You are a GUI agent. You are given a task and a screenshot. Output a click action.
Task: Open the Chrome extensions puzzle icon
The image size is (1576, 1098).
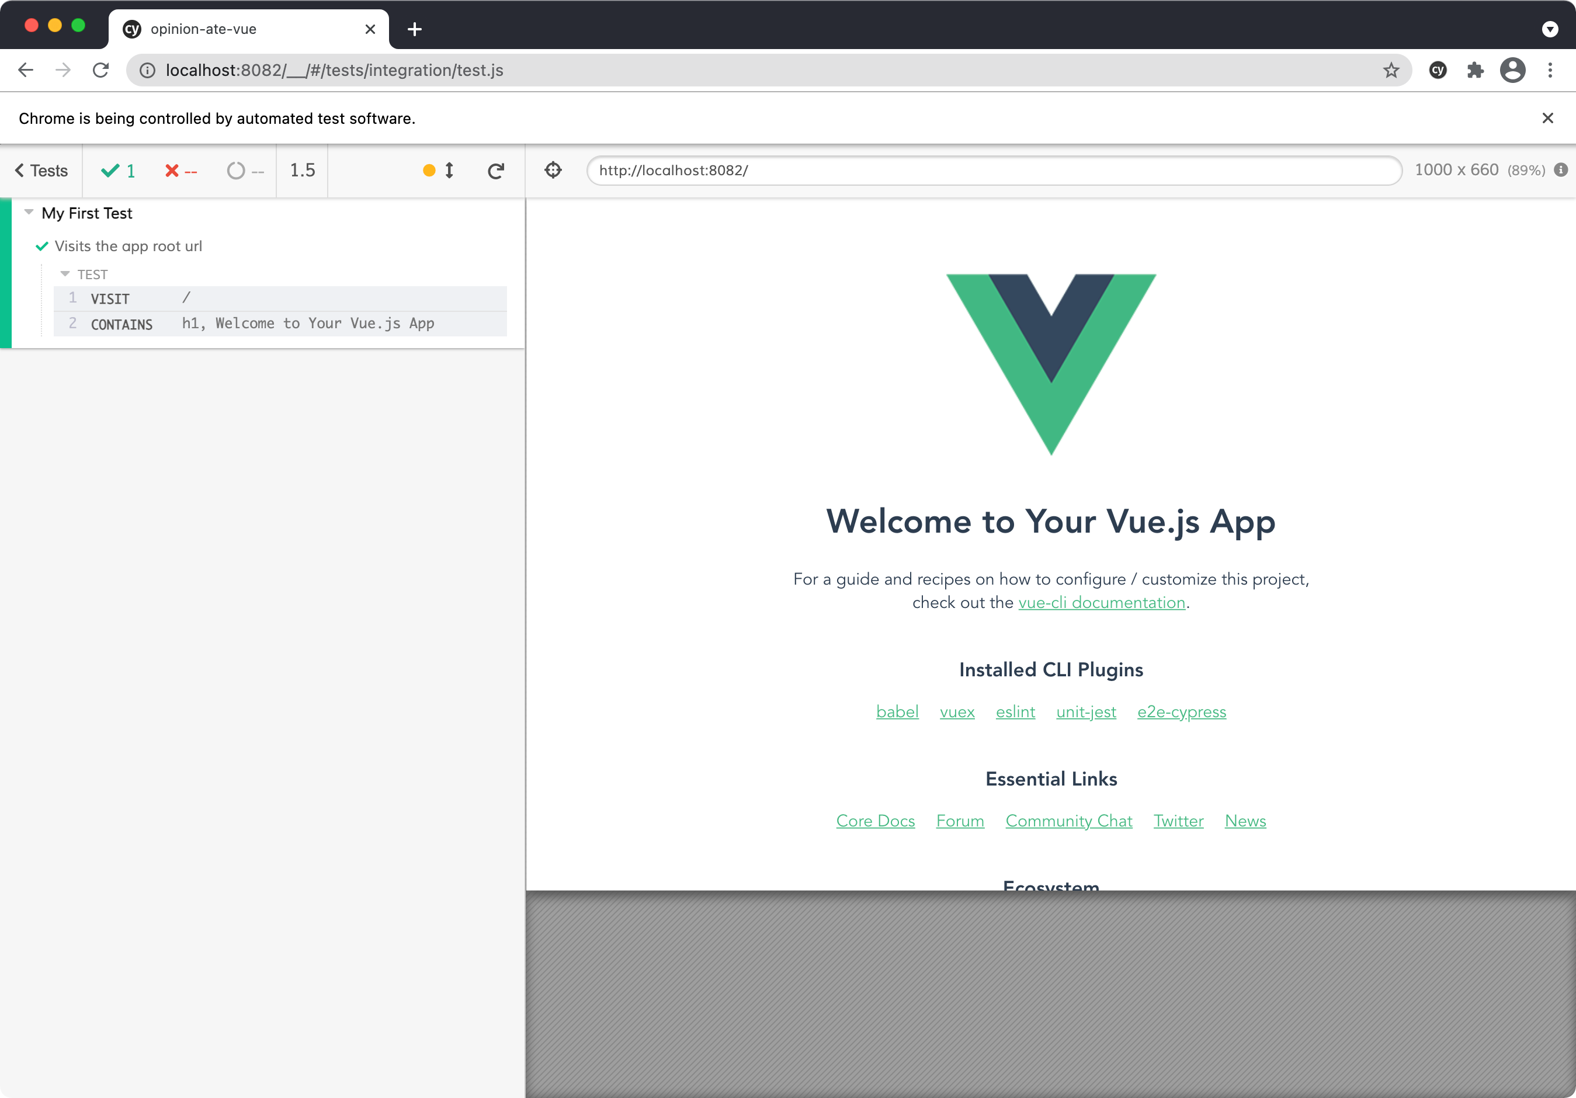click(x=1475, y=70)
